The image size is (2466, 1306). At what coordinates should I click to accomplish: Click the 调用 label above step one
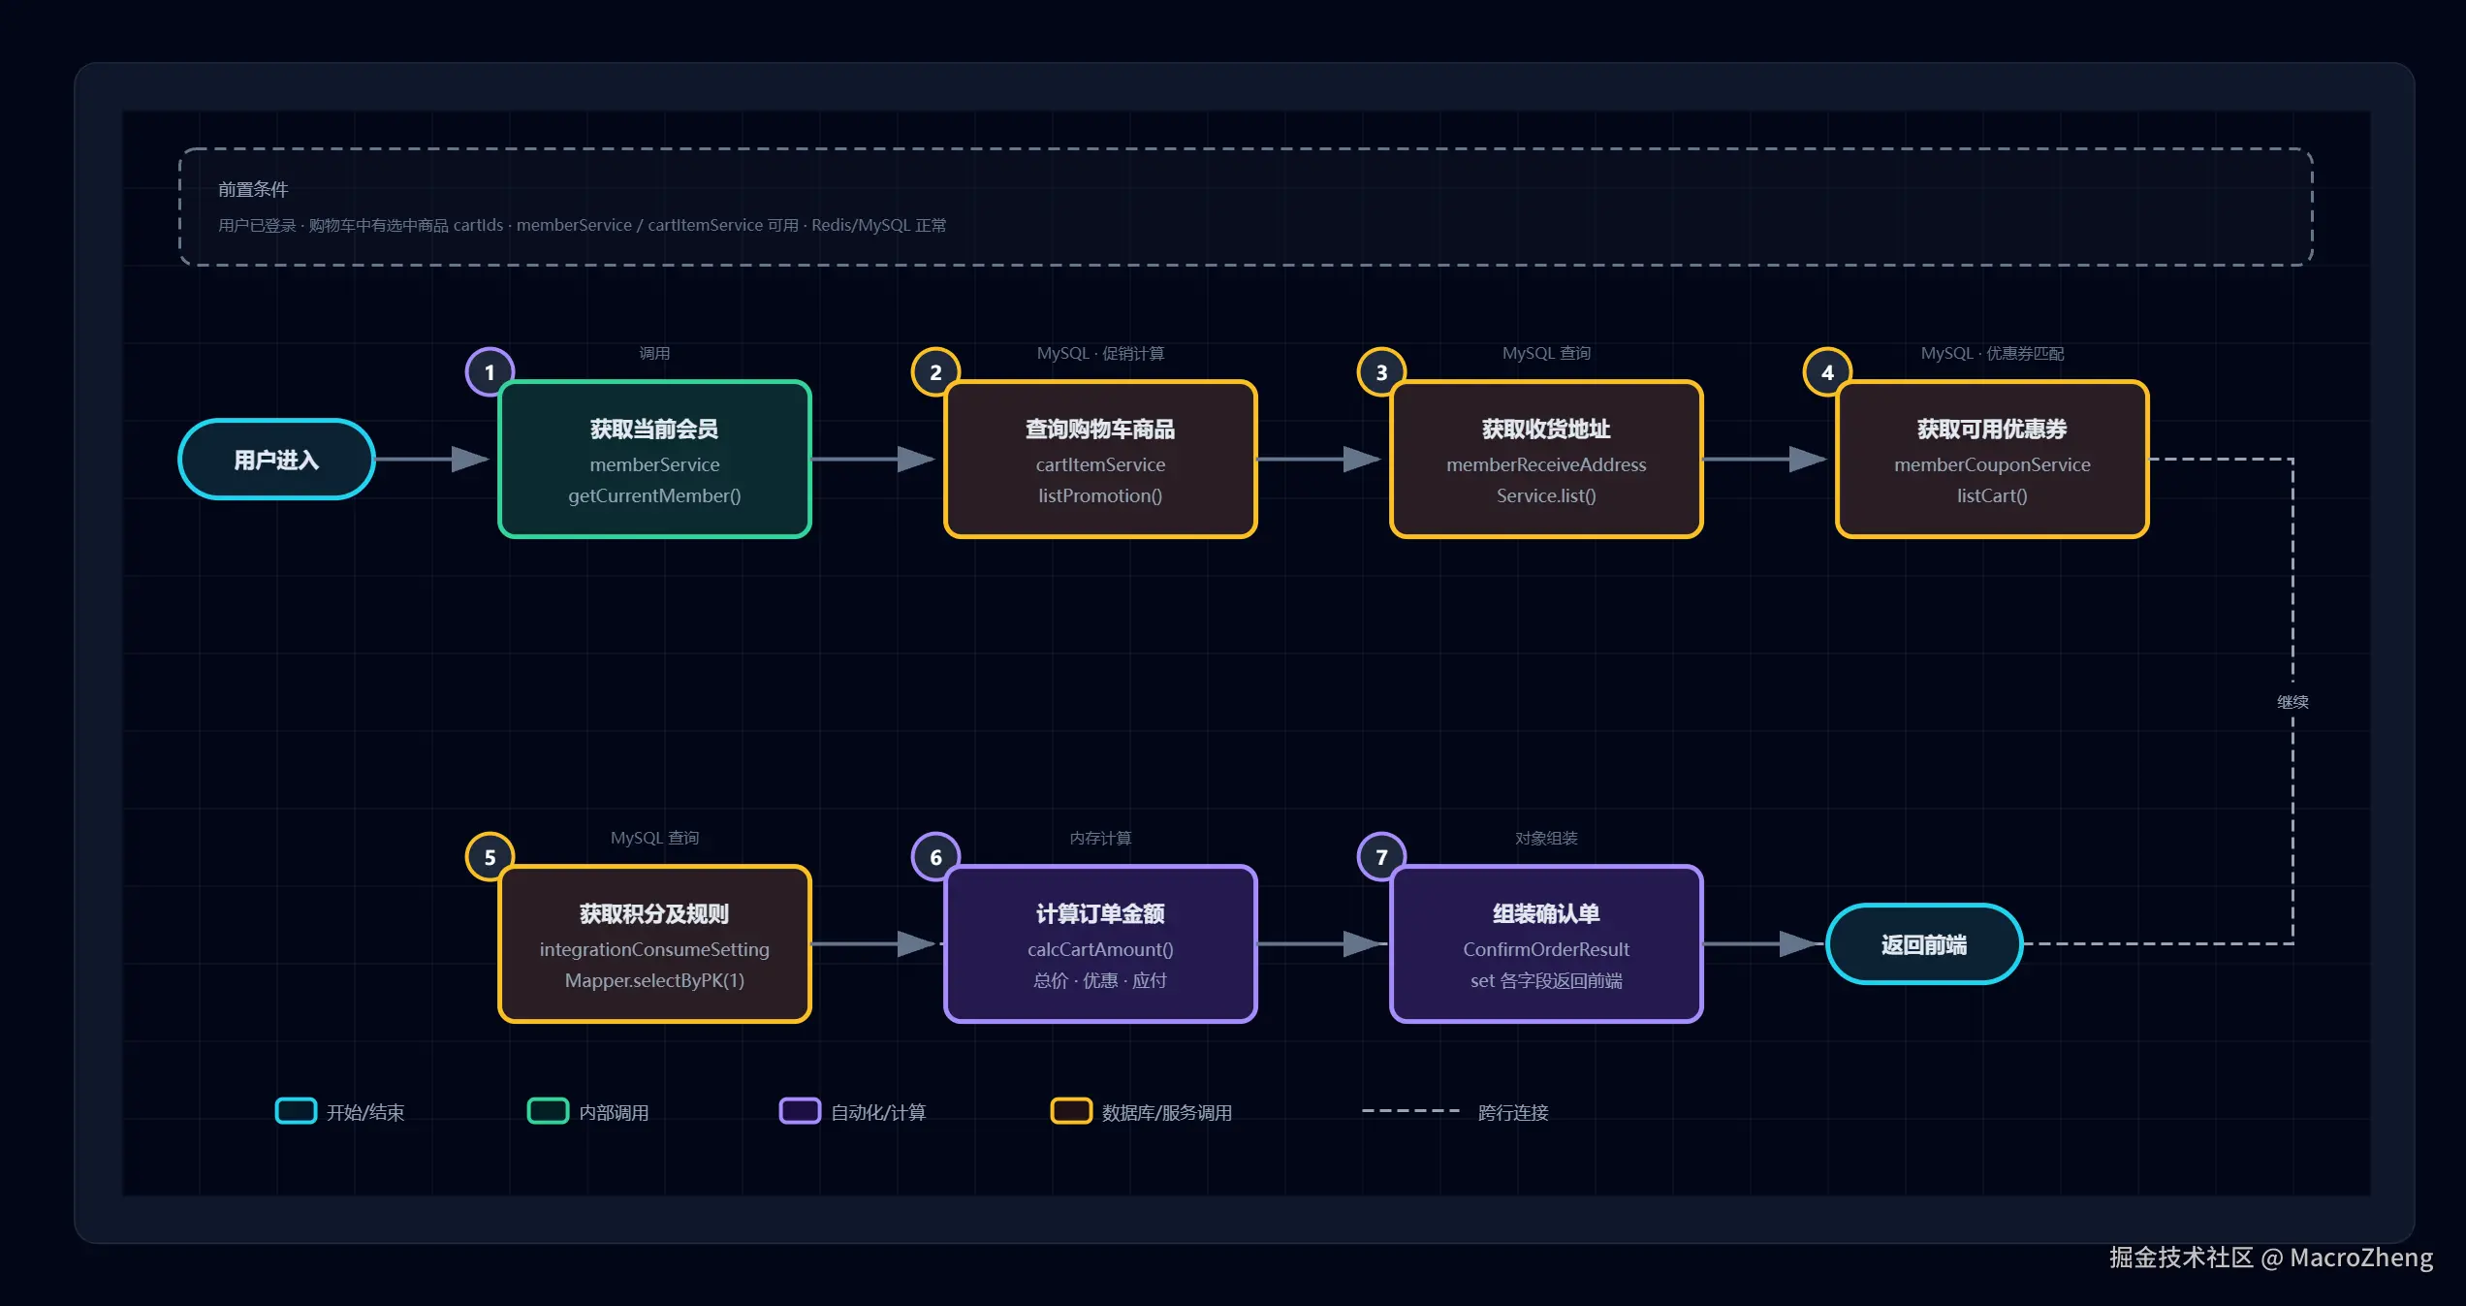coord(654,353)
